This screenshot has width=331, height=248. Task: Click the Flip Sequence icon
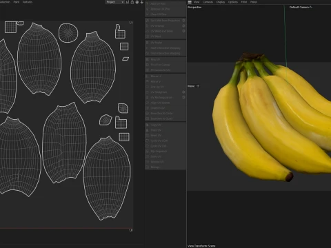[x=148, y=152]
